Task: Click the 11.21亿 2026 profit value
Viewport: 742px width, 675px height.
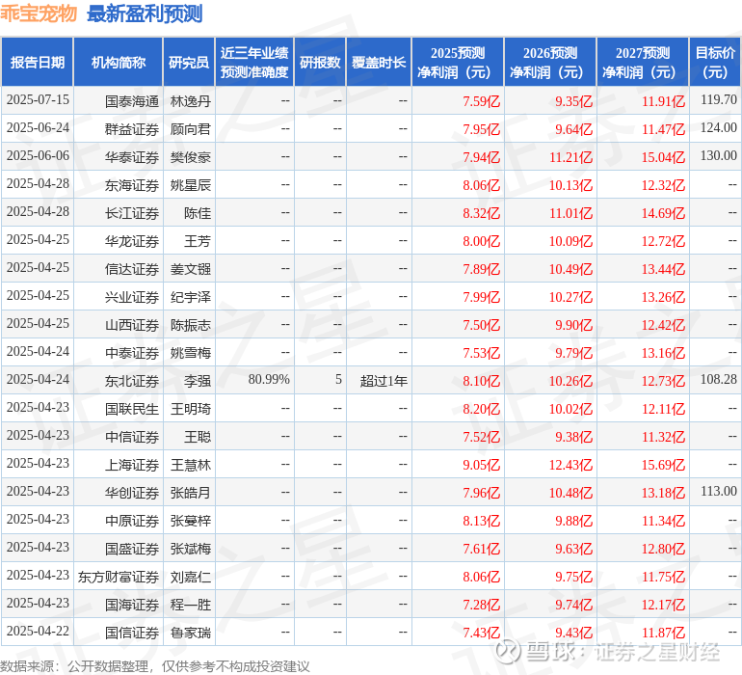Action: (x=570, y=157)
